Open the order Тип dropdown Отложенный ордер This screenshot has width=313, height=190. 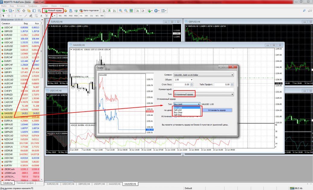pos(204,94)
